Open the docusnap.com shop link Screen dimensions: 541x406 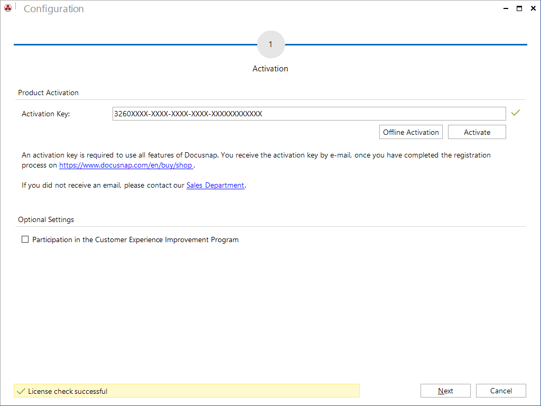126,165
